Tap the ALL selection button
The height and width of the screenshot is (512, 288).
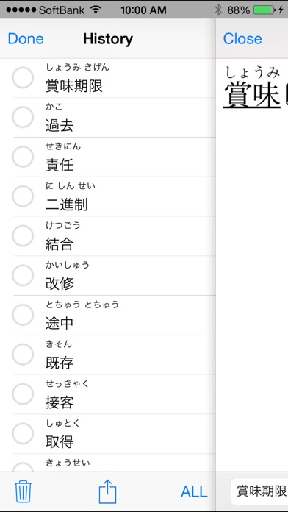tap(194, 491)
